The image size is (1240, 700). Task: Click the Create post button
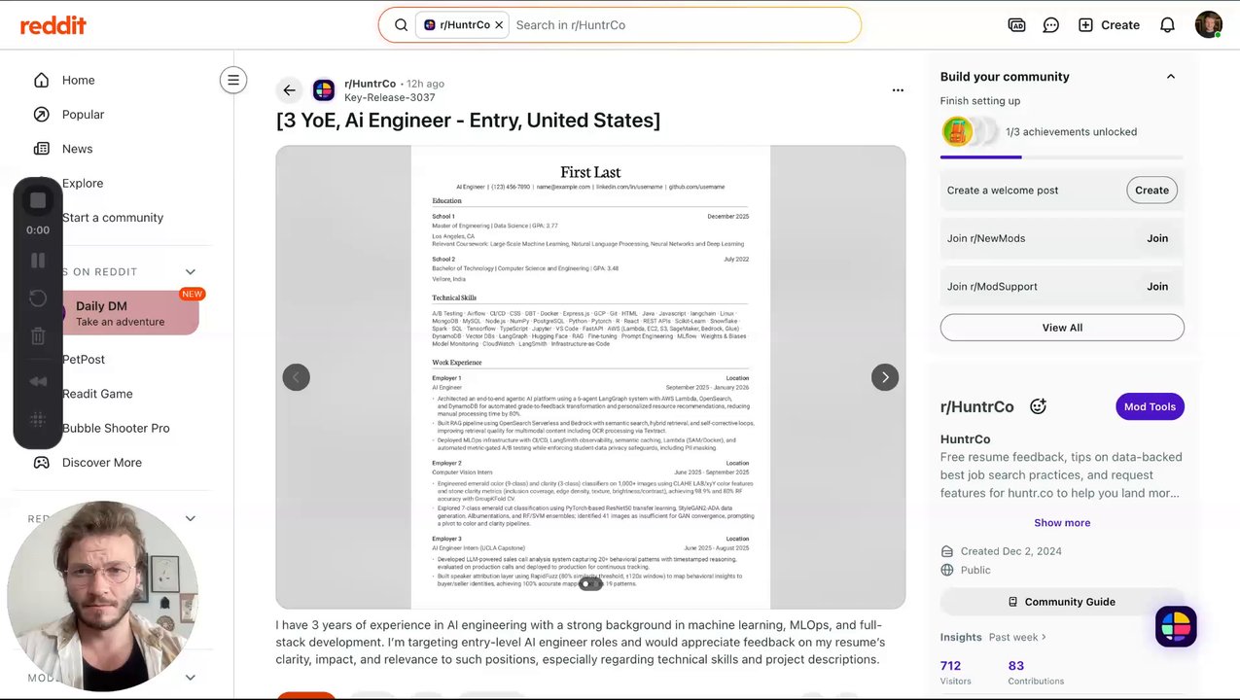1109,25
